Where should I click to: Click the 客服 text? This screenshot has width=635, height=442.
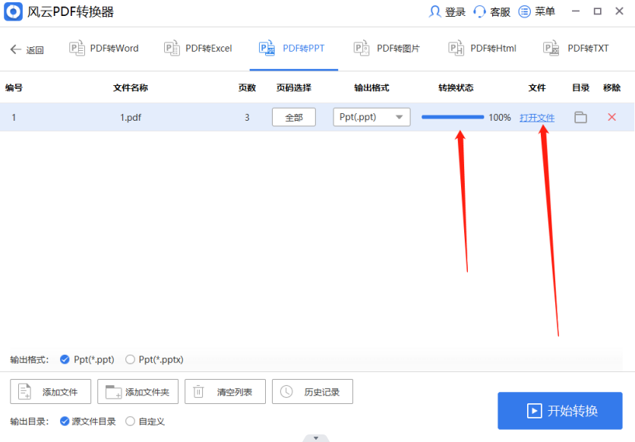(x=500, y=12)
